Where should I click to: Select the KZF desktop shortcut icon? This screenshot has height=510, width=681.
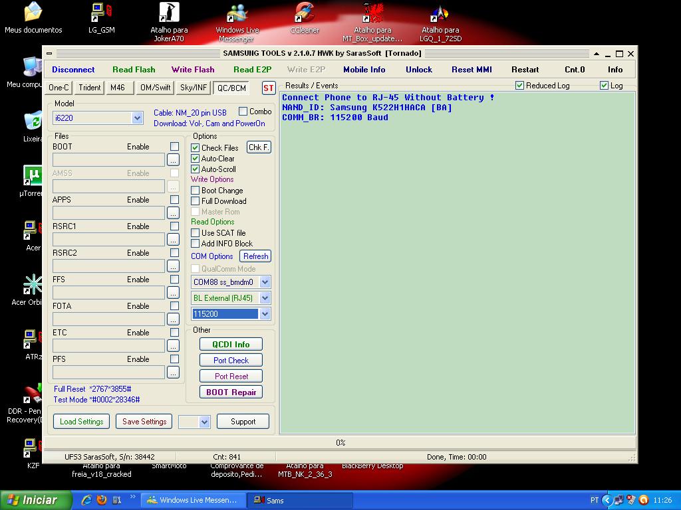(x=32, y=453)
